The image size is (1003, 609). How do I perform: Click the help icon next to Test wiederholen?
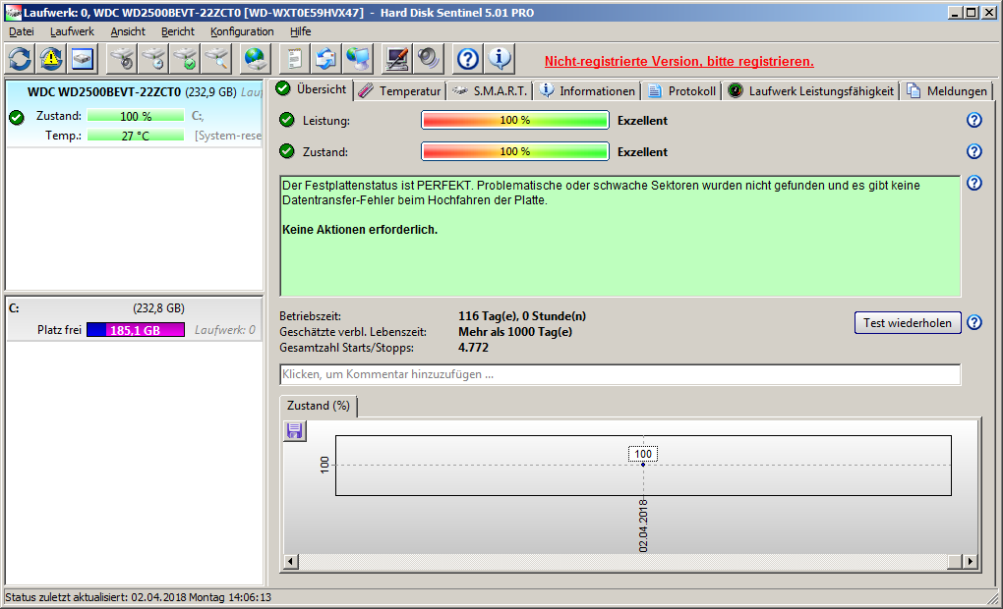973,323
